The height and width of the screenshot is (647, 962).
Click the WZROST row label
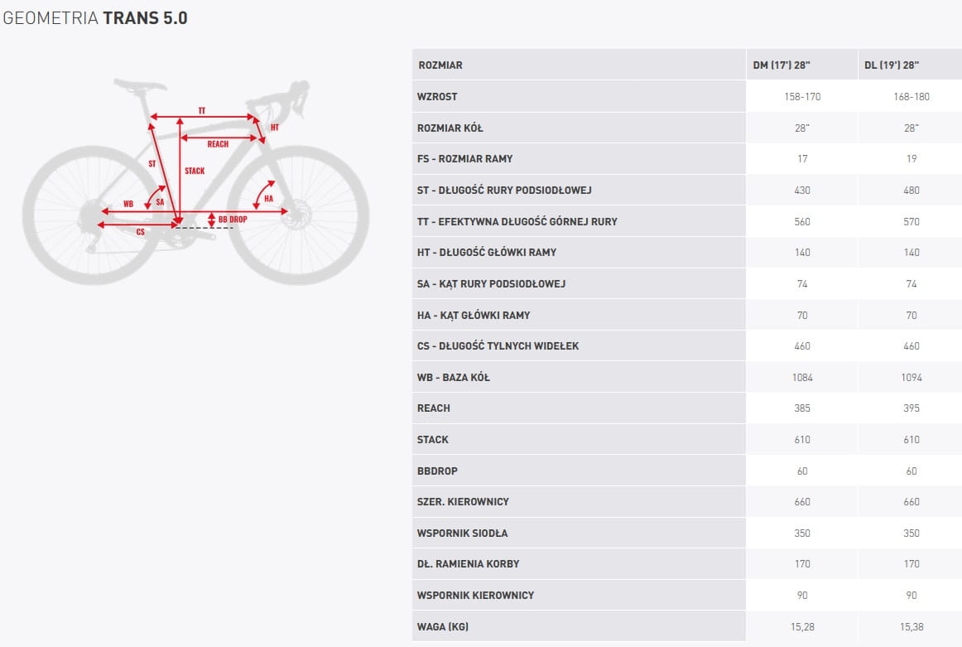(x=438, y=96)
